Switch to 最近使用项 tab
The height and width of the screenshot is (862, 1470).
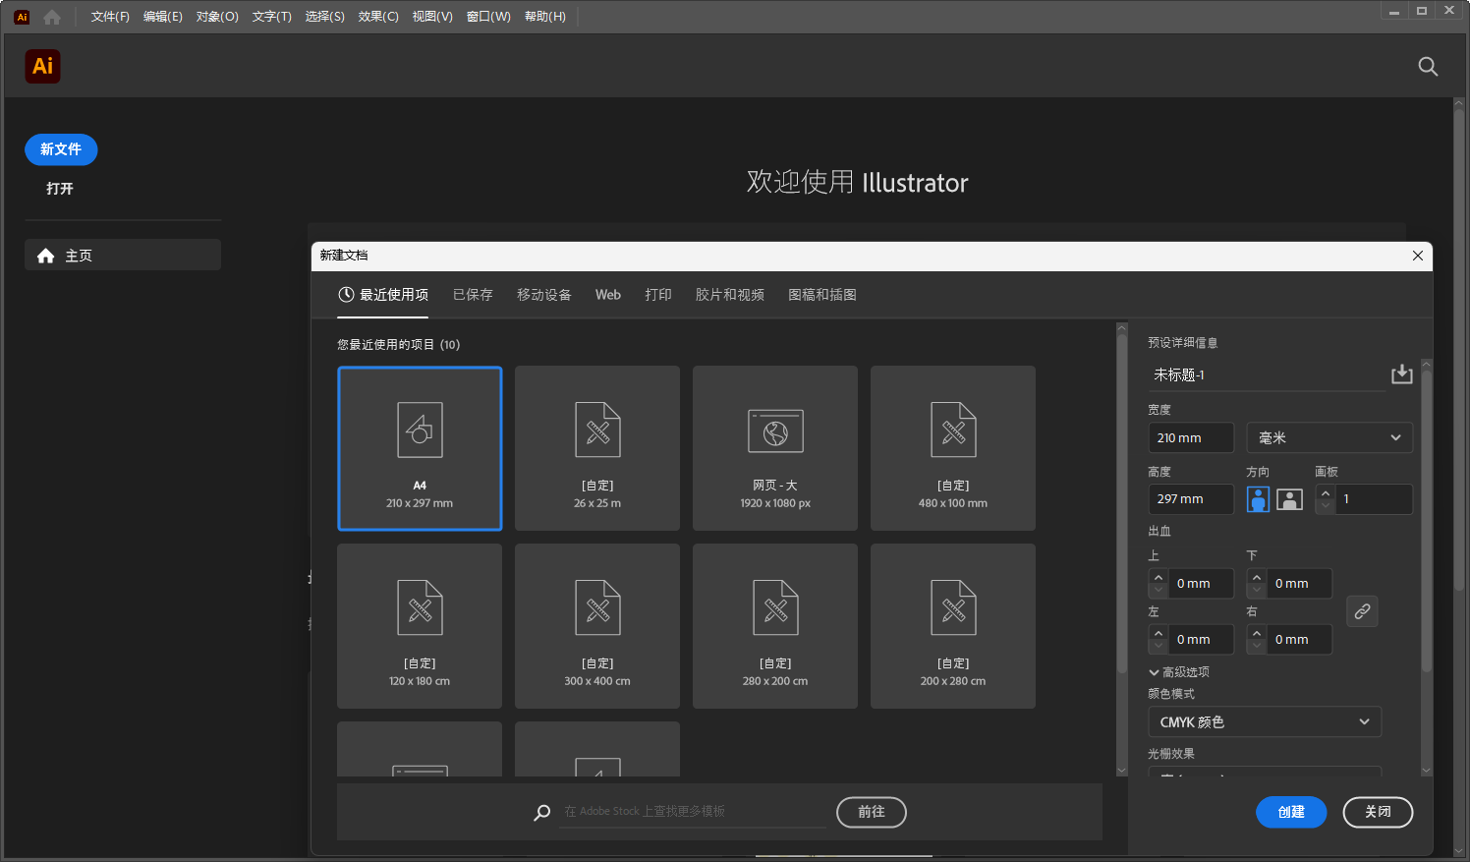coord(383,295)
